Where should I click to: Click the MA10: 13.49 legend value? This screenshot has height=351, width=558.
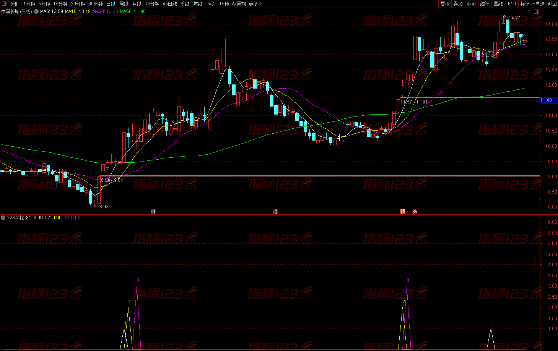[78, 11]
